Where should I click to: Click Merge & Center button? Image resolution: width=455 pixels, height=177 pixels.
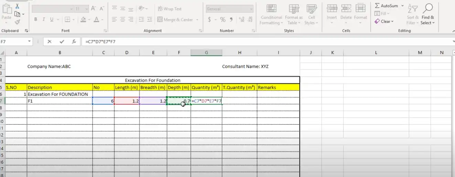click(x=175, y=20)
